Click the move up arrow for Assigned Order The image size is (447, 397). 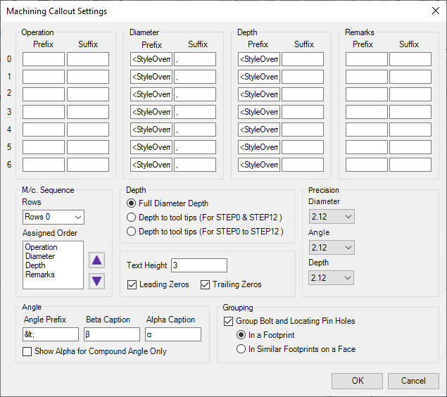[x=97, y=260]
